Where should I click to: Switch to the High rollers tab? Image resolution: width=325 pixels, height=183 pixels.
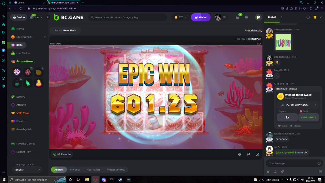click(93, 170)
